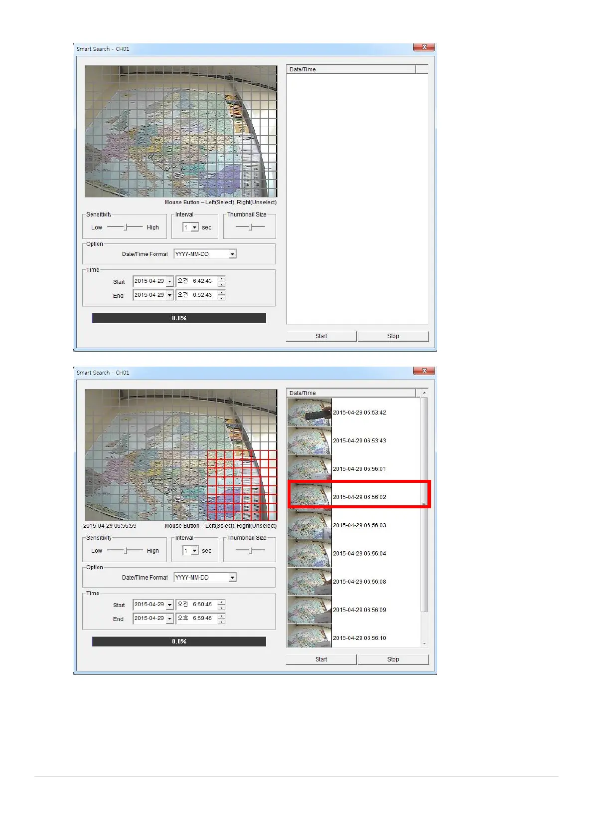Click Stop button below the thumbnail results list

[x=393, y=659]
